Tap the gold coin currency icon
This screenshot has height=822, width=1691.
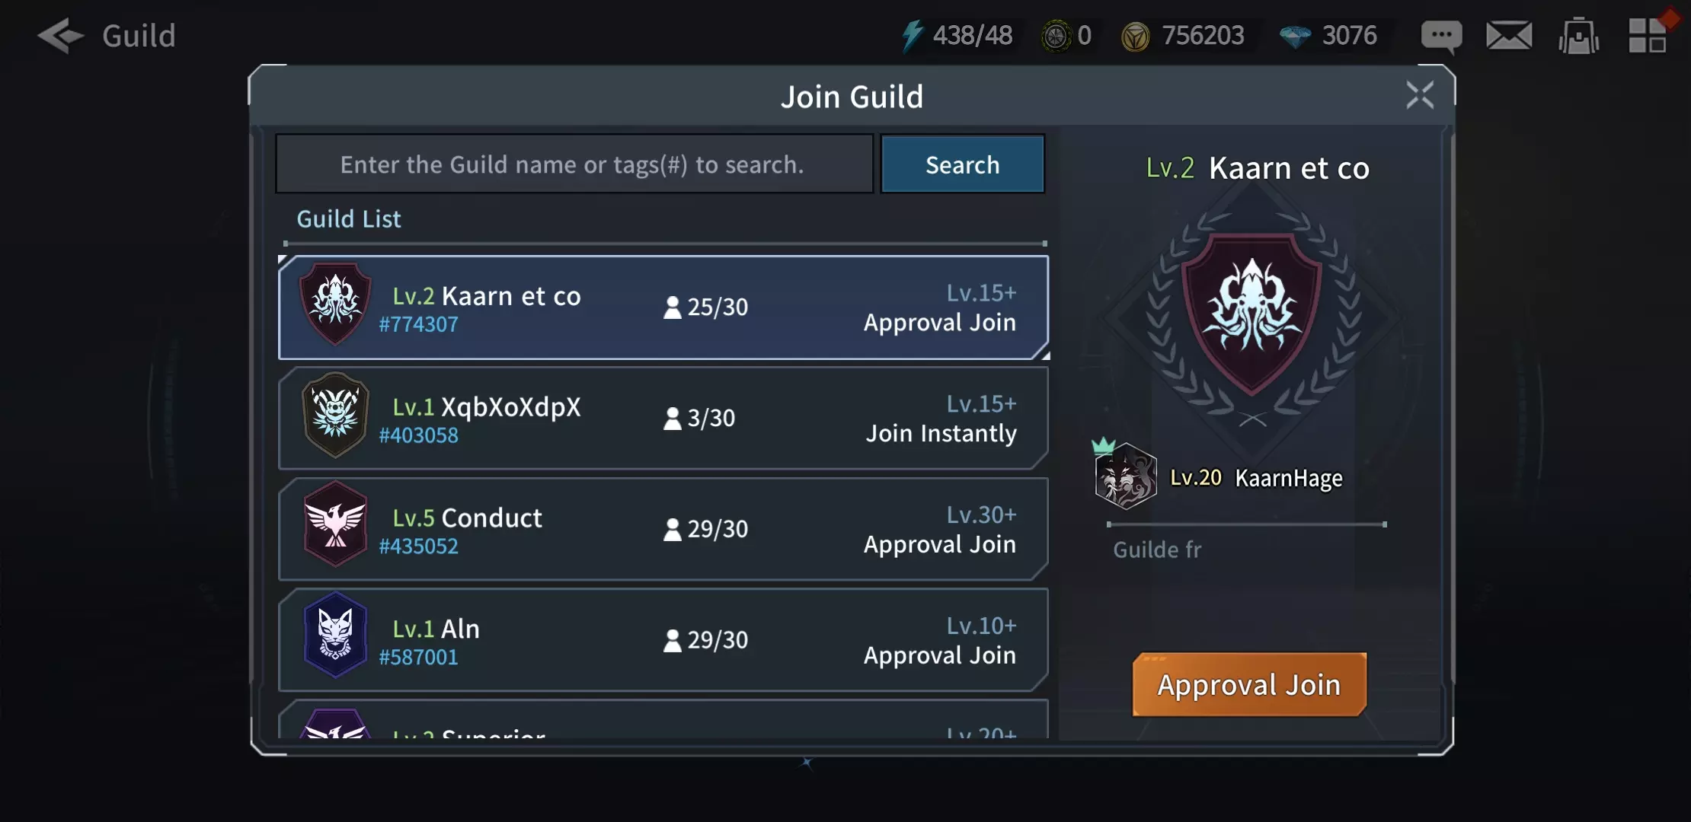[x=1135, y=36]
